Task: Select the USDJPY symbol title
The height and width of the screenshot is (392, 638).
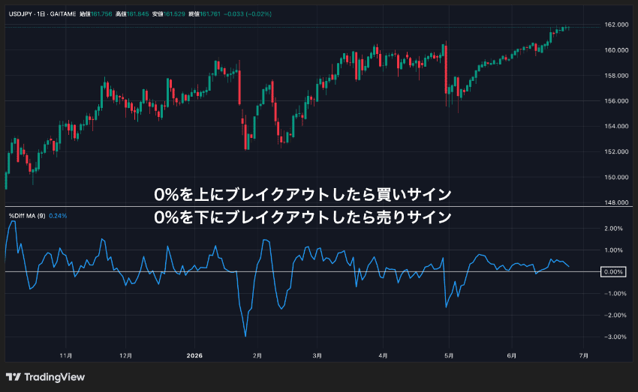Action: (x=20, y=13)
